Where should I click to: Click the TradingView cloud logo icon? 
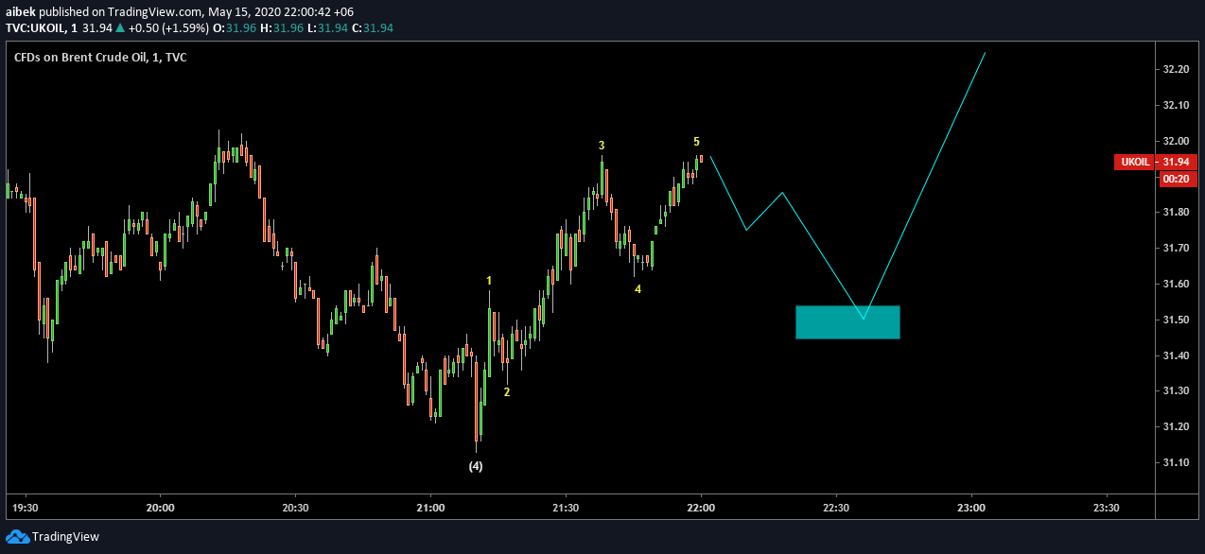point(17,537)
